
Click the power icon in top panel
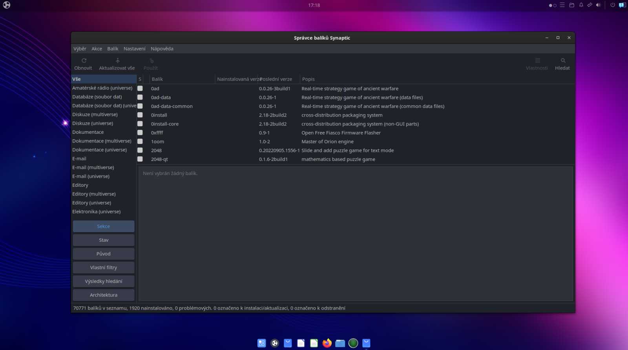pyautogui.click(x=612, y=5)
